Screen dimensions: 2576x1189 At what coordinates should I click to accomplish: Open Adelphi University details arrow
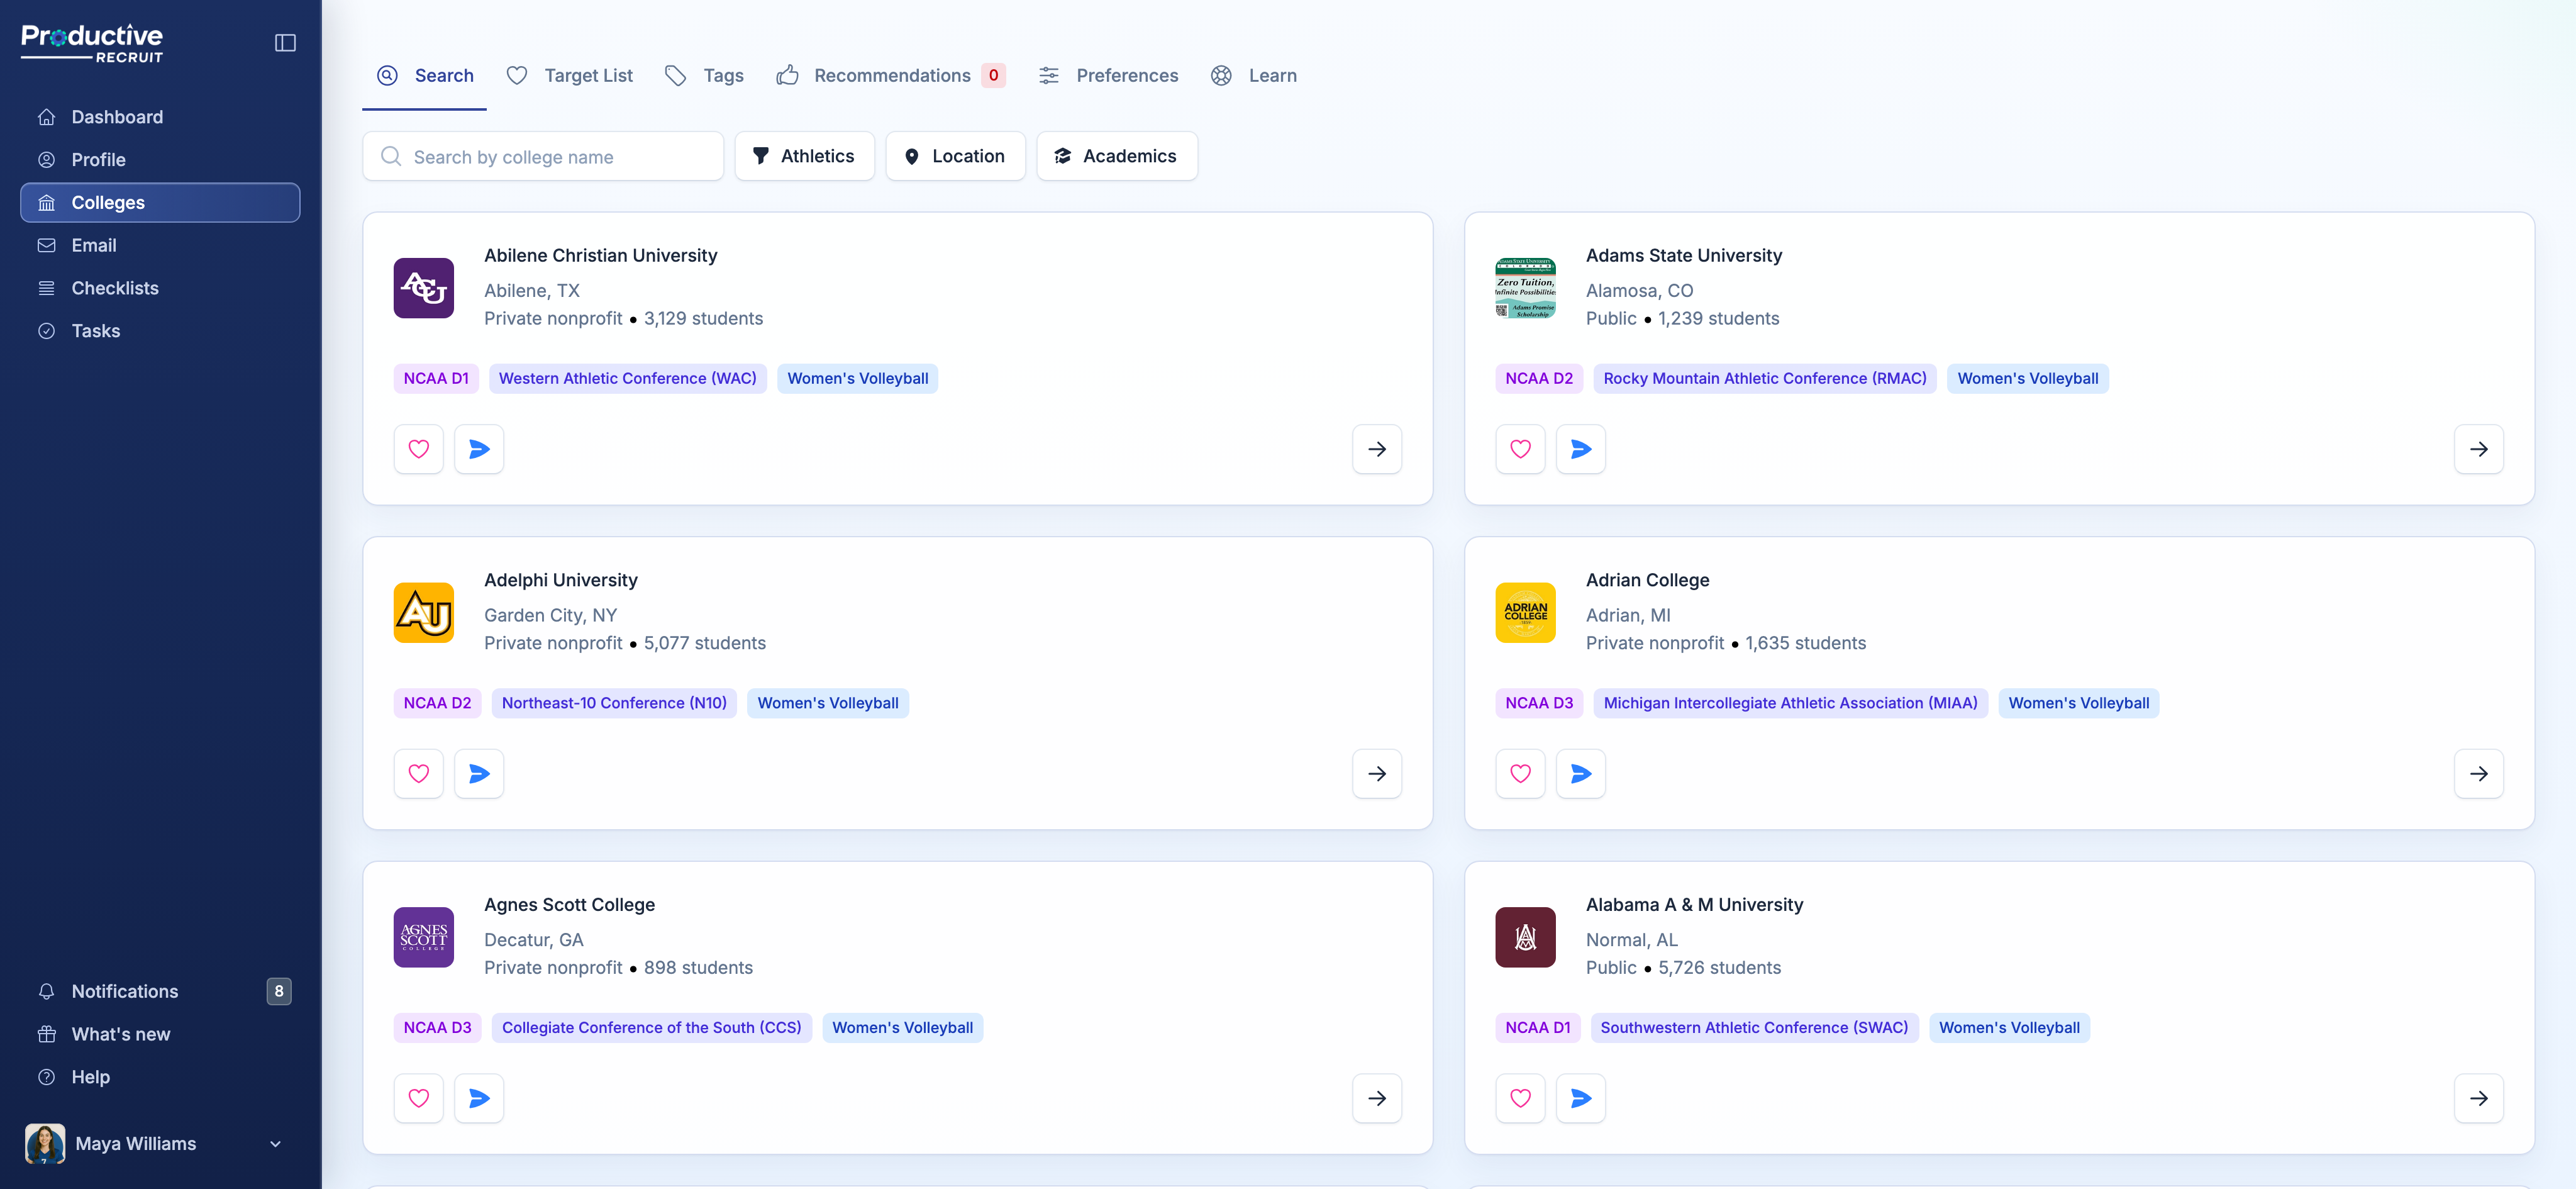coord(1377,774)
